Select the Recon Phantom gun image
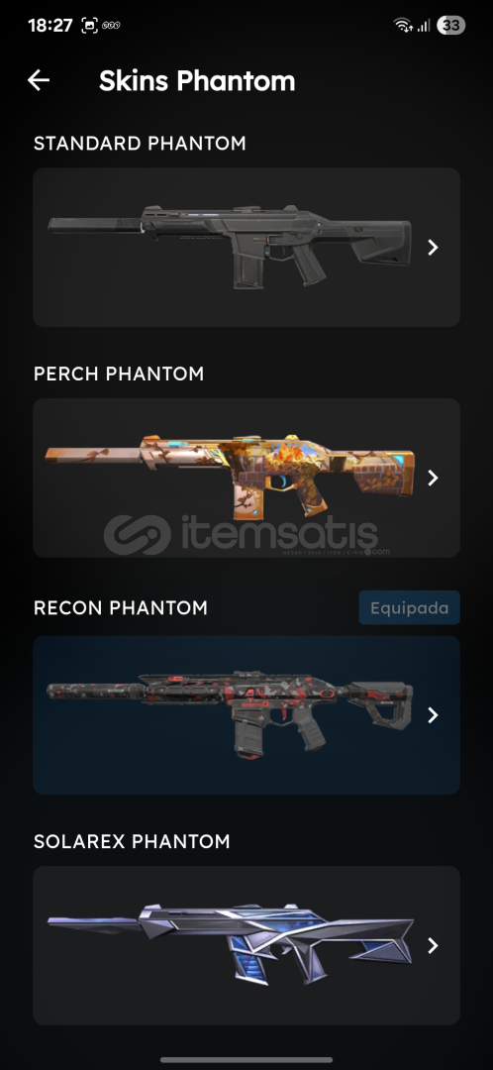 coord(229,713)
